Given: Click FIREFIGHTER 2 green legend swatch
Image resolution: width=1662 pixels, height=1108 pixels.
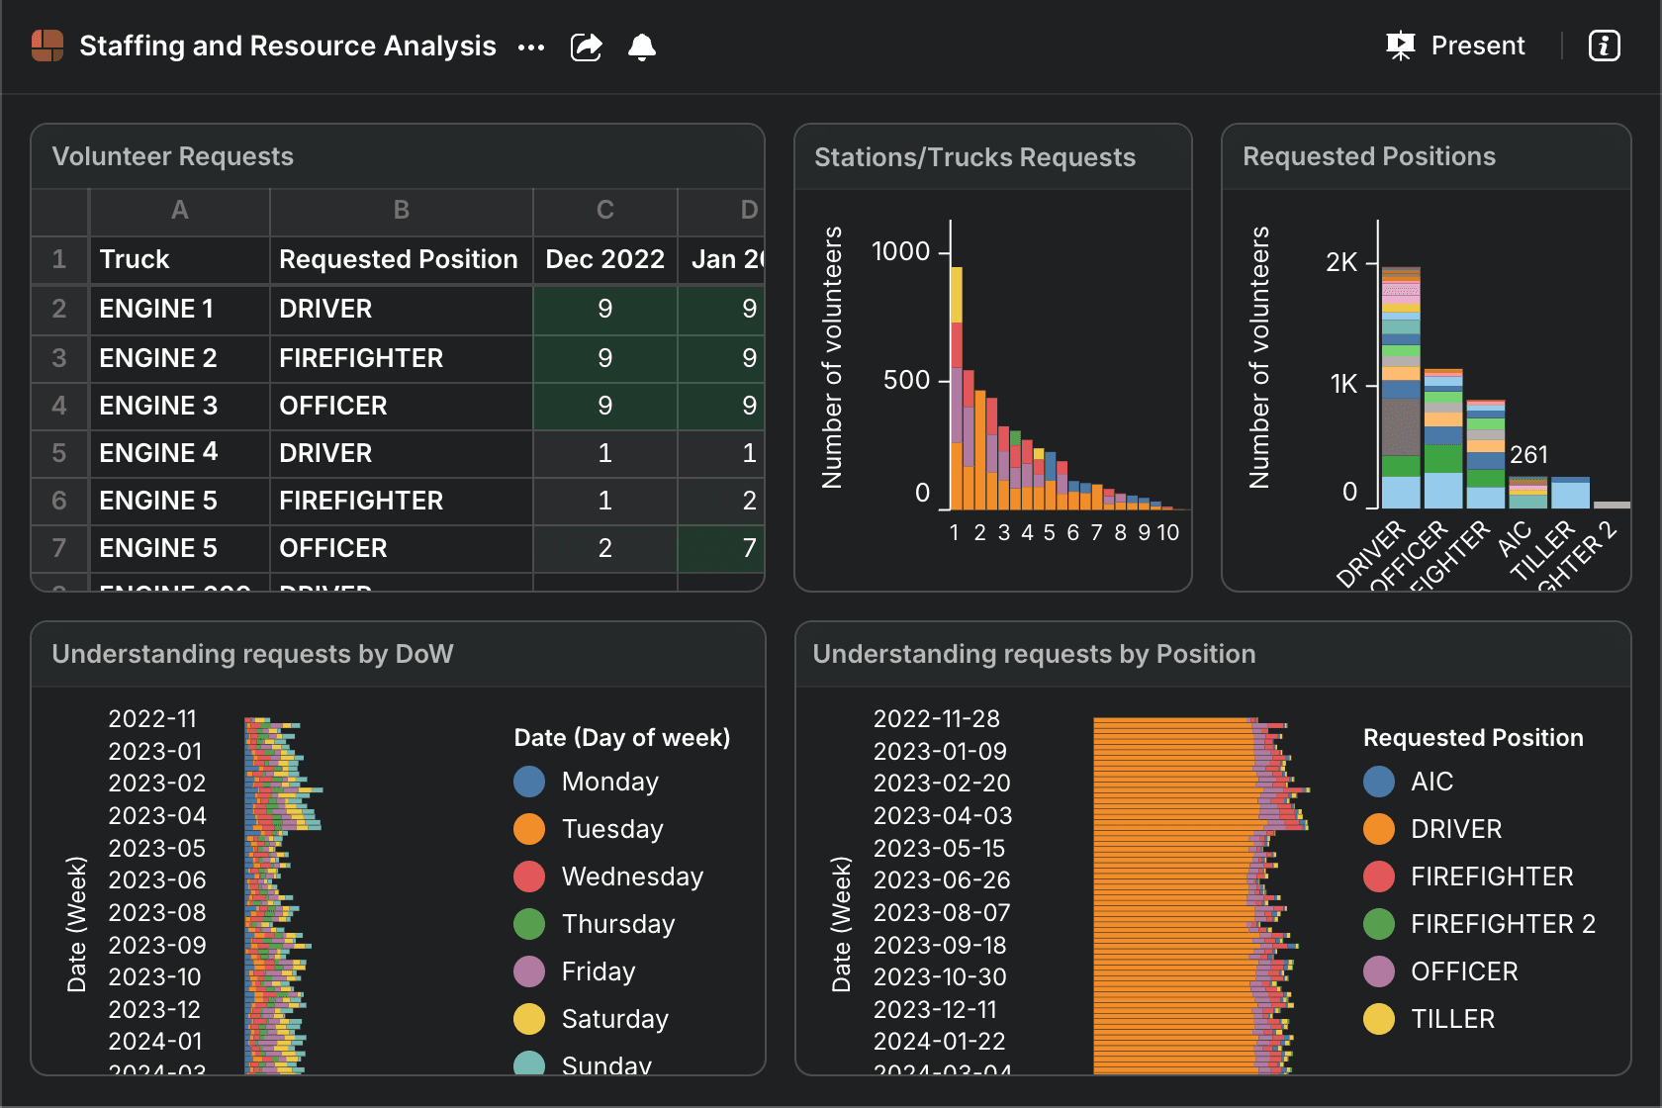Looking at the screenshot, I should tap(1379, 924).
